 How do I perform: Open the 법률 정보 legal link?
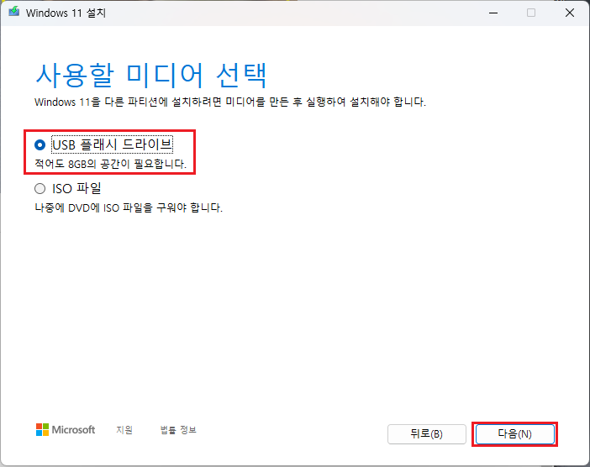pyautogui.click(x=178, y=429)
